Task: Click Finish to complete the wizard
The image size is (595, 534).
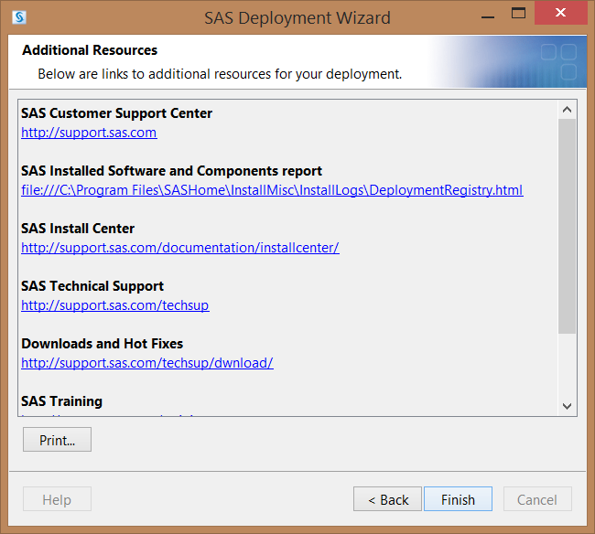Action: pyautogui.click(x=458, y=499)
